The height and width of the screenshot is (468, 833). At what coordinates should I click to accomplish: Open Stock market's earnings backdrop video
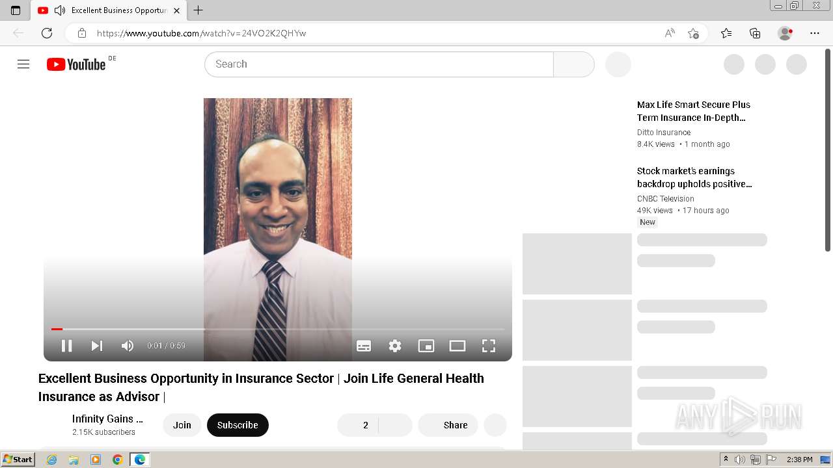[694, 177]
